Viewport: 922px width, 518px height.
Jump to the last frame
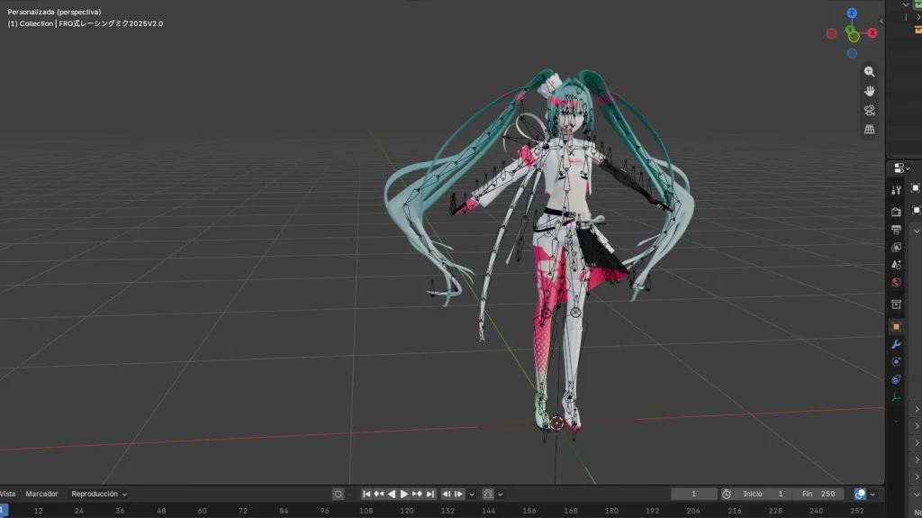click(429, 494)
